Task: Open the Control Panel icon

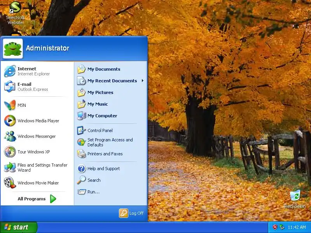Action: (81, 130)
